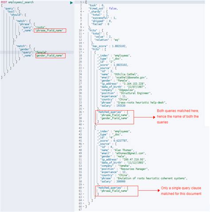
Task: Click "gender_field_name" at response line 38
Action: point(114,118)
